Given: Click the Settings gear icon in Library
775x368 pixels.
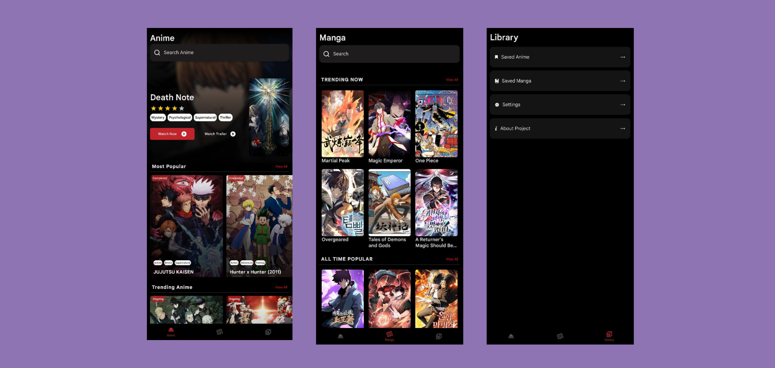Looking at the screenshot, I should (x=497, y=105).
